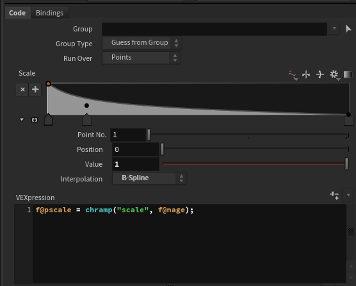Open the ramp gear settings menu
This screenshot has height=286, width=356.
[x=334, y=74]
